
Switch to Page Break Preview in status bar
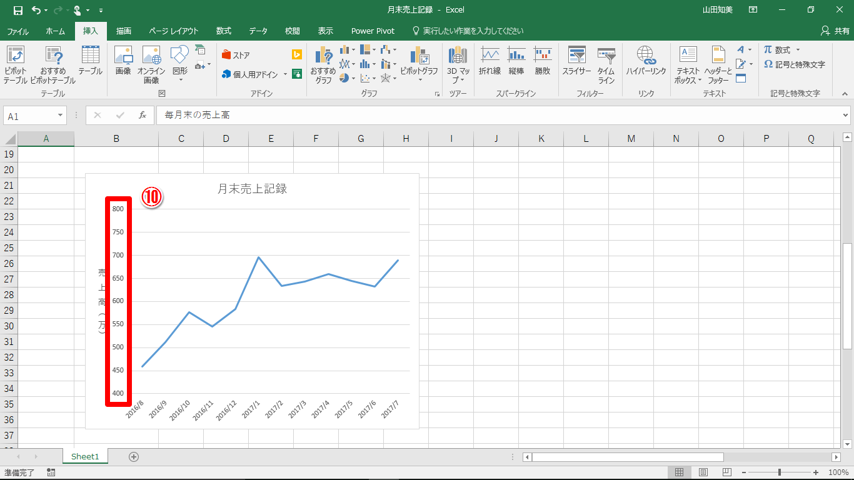pyautogui.click(x=727, y=472)
